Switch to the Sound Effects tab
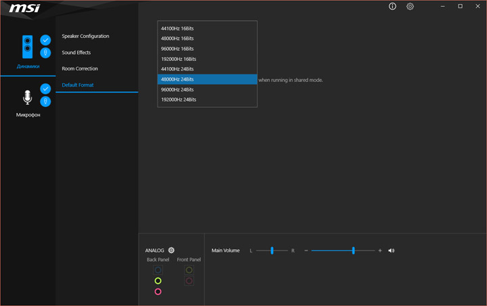The height and width of the screenshot is (306, 487). pos(76,52)
